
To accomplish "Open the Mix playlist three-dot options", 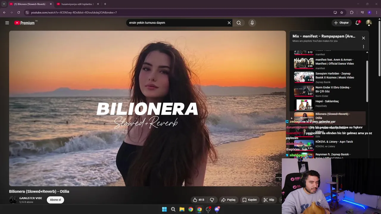I will pyautogui.click(x=363, y=47).
